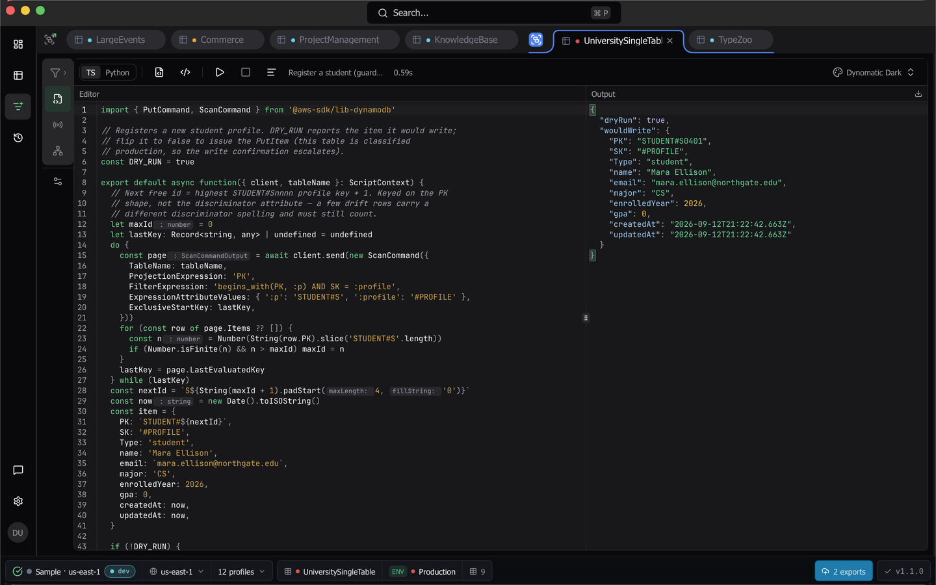Switch to the TypeZoo tab
This screenshot has height=585, width=936.
point(730,40)
